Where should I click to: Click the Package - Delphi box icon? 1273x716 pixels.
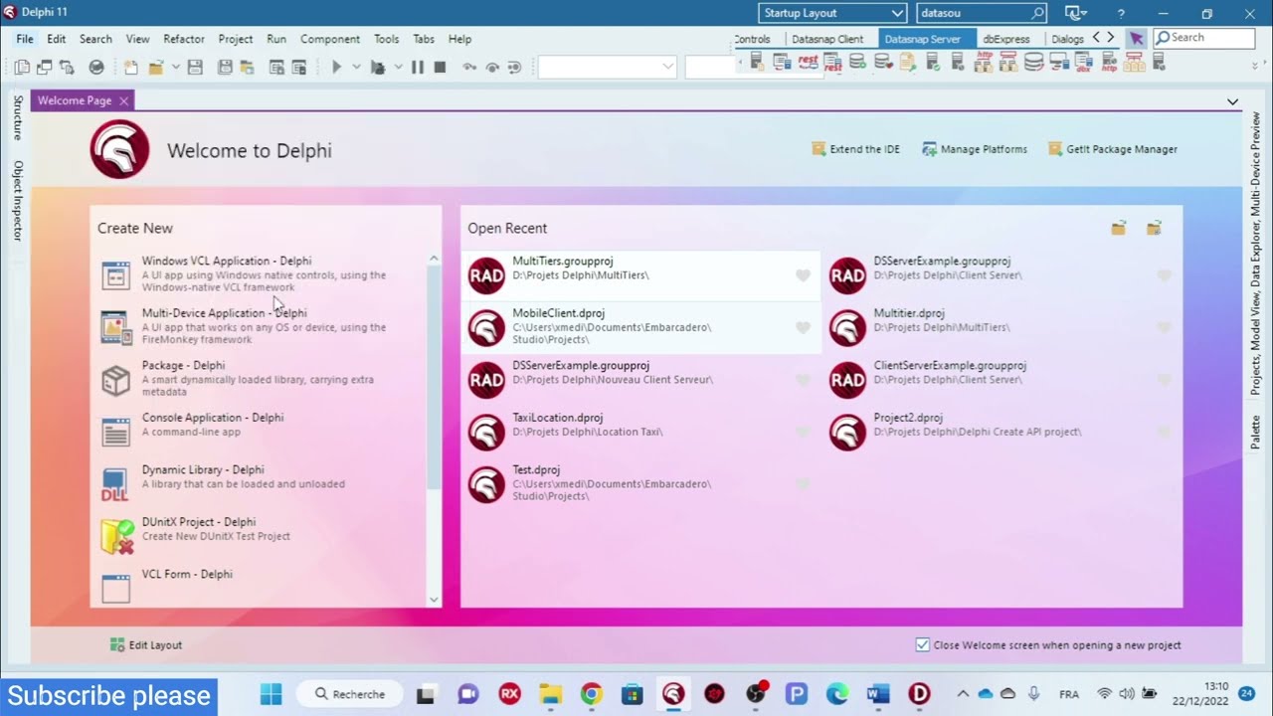tap(116, 380)
